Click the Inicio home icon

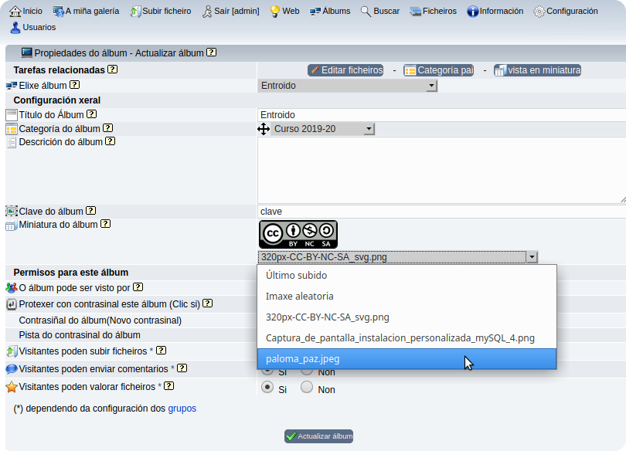coord(15,11)
